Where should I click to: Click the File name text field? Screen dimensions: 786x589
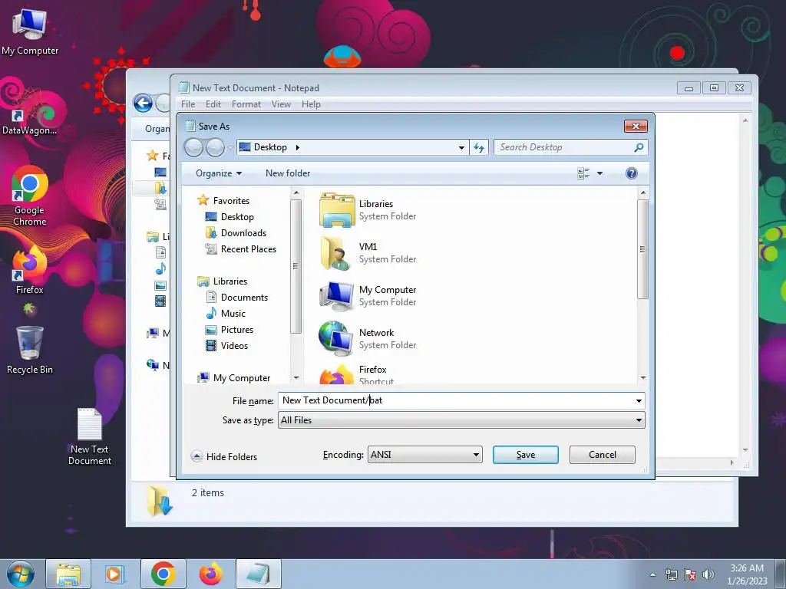pyautogui.click(x=455, y=400)
